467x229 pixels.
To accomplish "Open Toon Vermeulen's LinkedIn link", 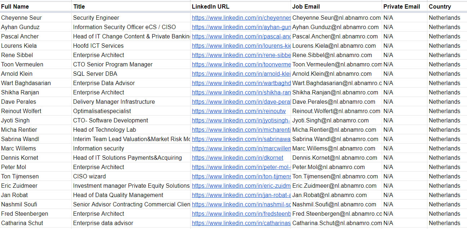I will click(x=241, y=64).
